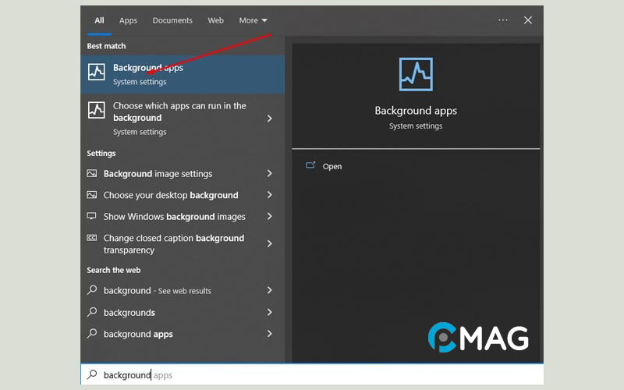Expand arrow next to background apps web search

click(x=270, y=334)
